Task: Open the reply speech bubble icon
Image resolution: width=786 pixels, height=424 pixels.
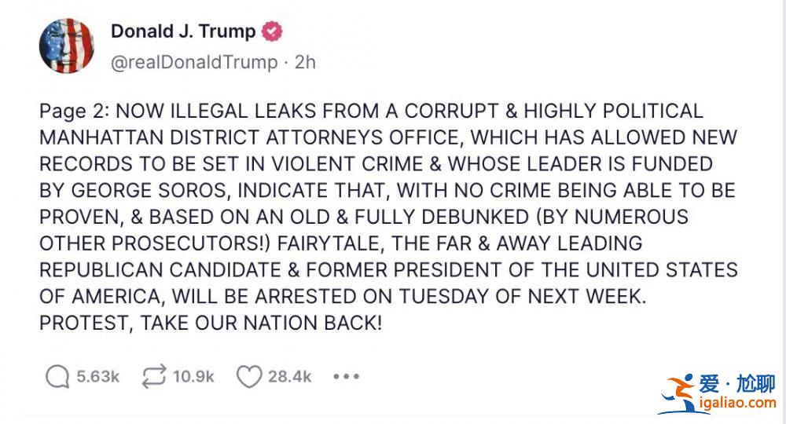Action: click(x=57, y=376)
